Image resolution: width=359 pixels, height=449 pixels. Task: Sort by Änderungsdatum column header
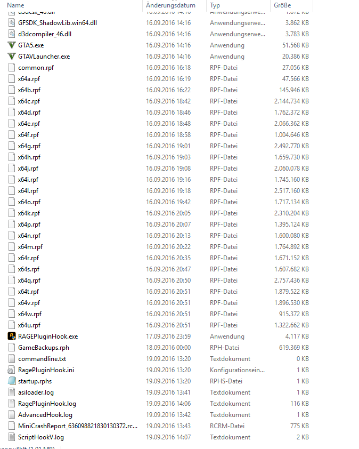coord(170,5)
